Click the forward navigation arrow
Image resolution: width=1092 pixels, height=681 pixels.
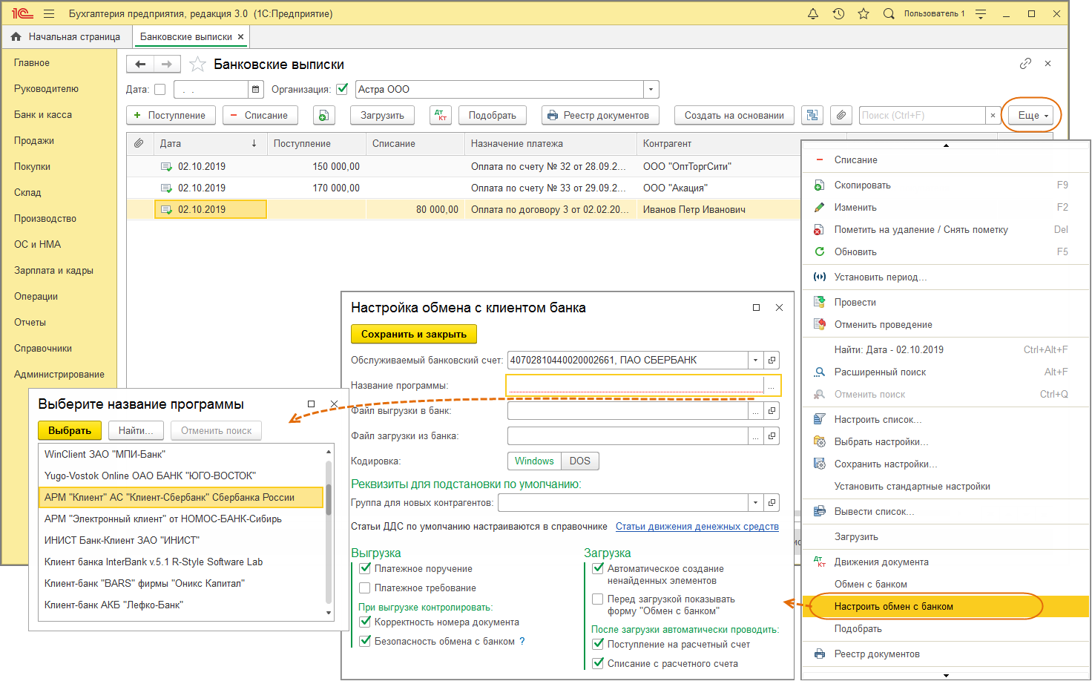click(x=167, y=65)
